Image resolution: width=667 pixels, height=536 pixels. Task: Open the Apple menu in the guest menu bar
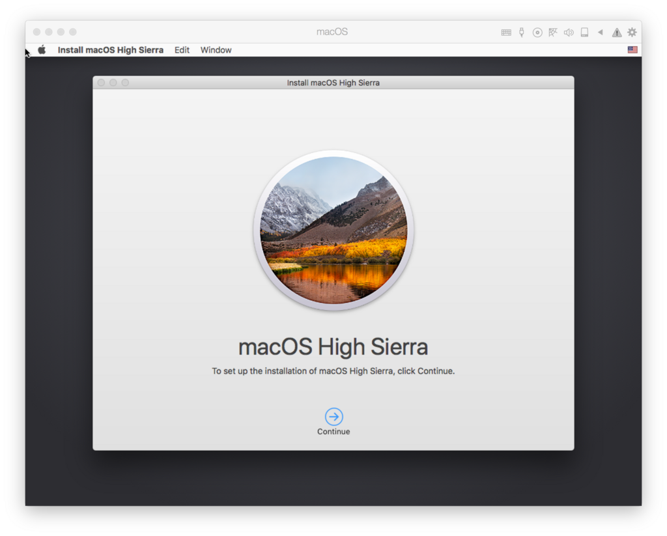(x=42, y=49)
